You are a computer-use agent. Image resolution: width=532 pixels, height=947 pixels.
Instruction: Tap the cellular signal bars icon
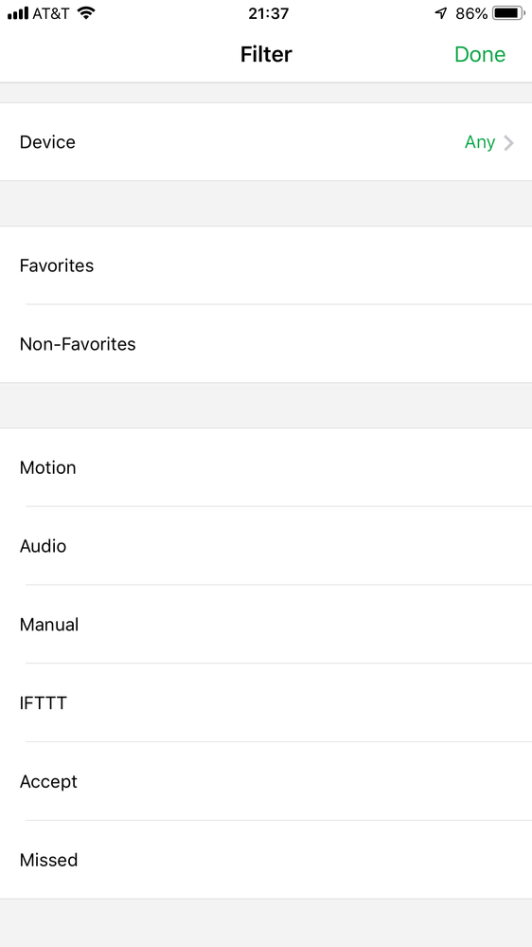[x=18, y=13]
